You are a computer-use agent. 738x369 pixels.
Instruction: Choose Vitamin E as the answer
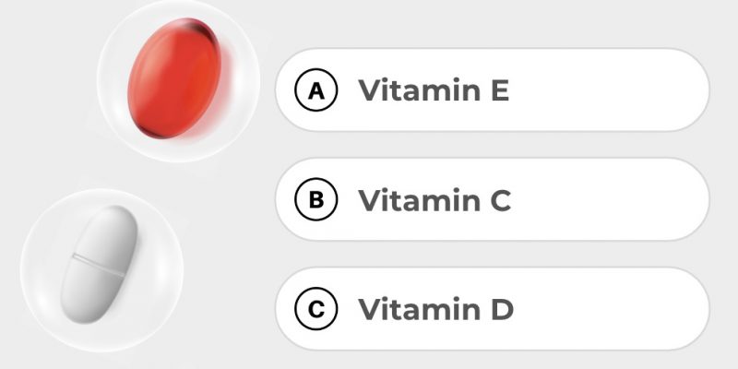coord(491,90)
